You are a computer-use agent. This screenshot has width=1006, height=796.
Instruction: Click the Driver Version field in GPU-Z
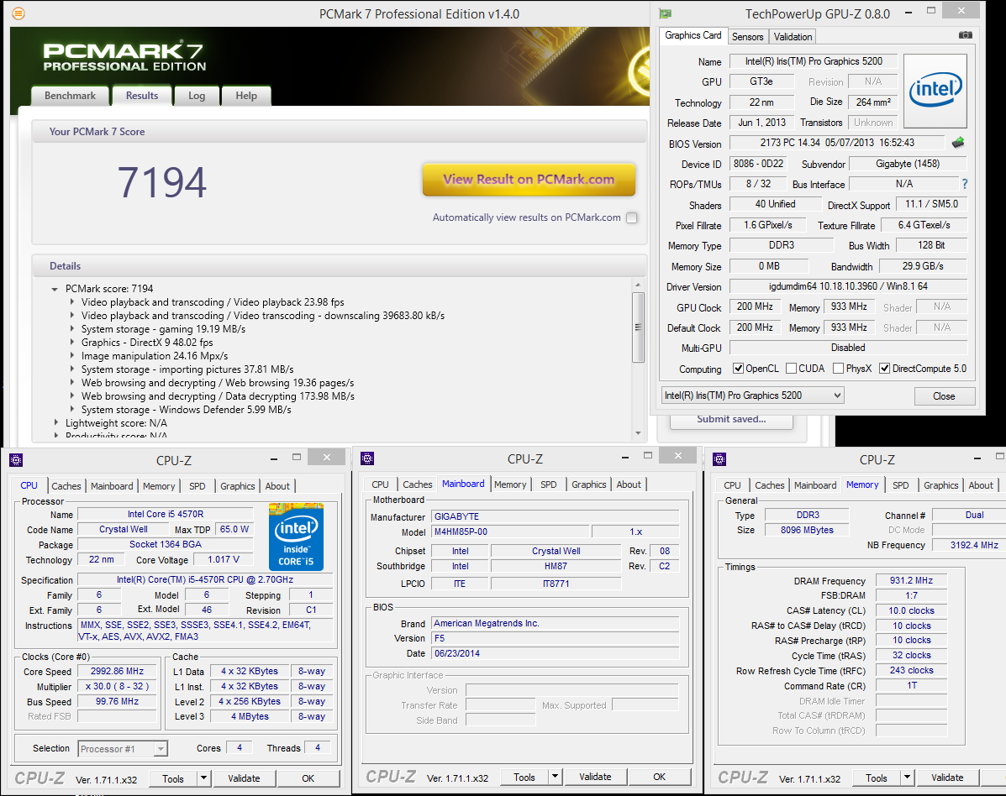[848, 285]
